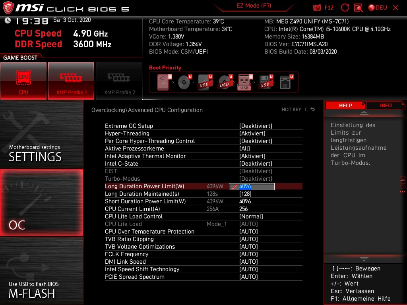The image size is (407, 305).
Task: Select the hard disk boot priority icon
Action: tap(164, 82)
